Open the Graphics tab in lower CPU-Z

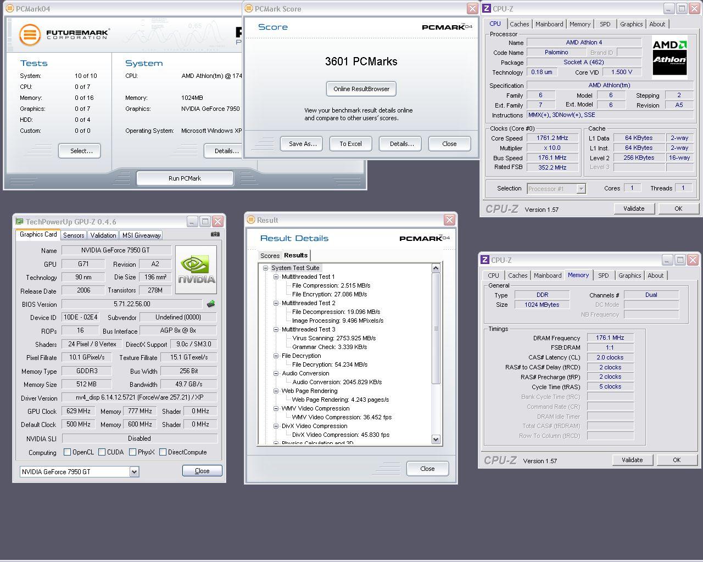(629, 276)
